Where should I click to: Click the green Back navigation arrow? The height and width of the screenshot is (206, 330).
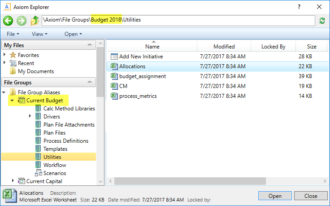(x=8, y=21)
